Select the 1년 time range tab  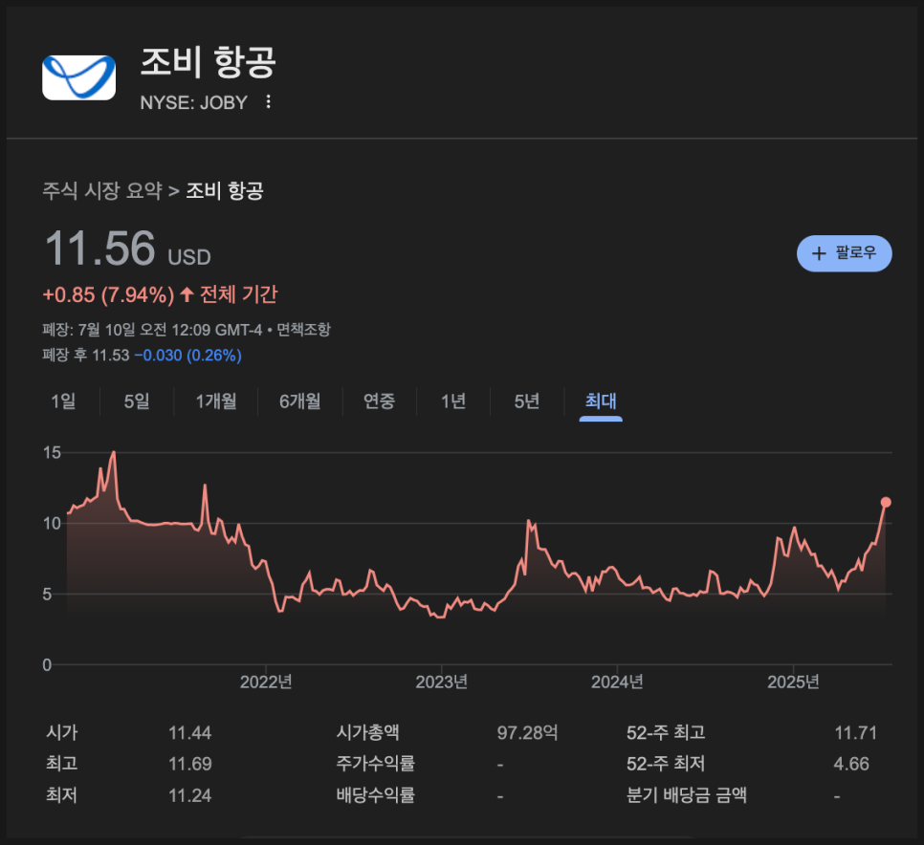point(453,401)
